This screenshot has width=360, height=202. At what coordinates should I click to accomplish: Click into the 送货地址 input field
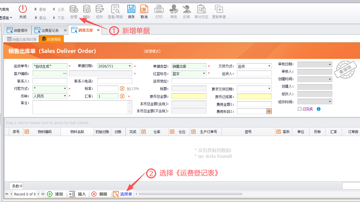pos(222,81)
